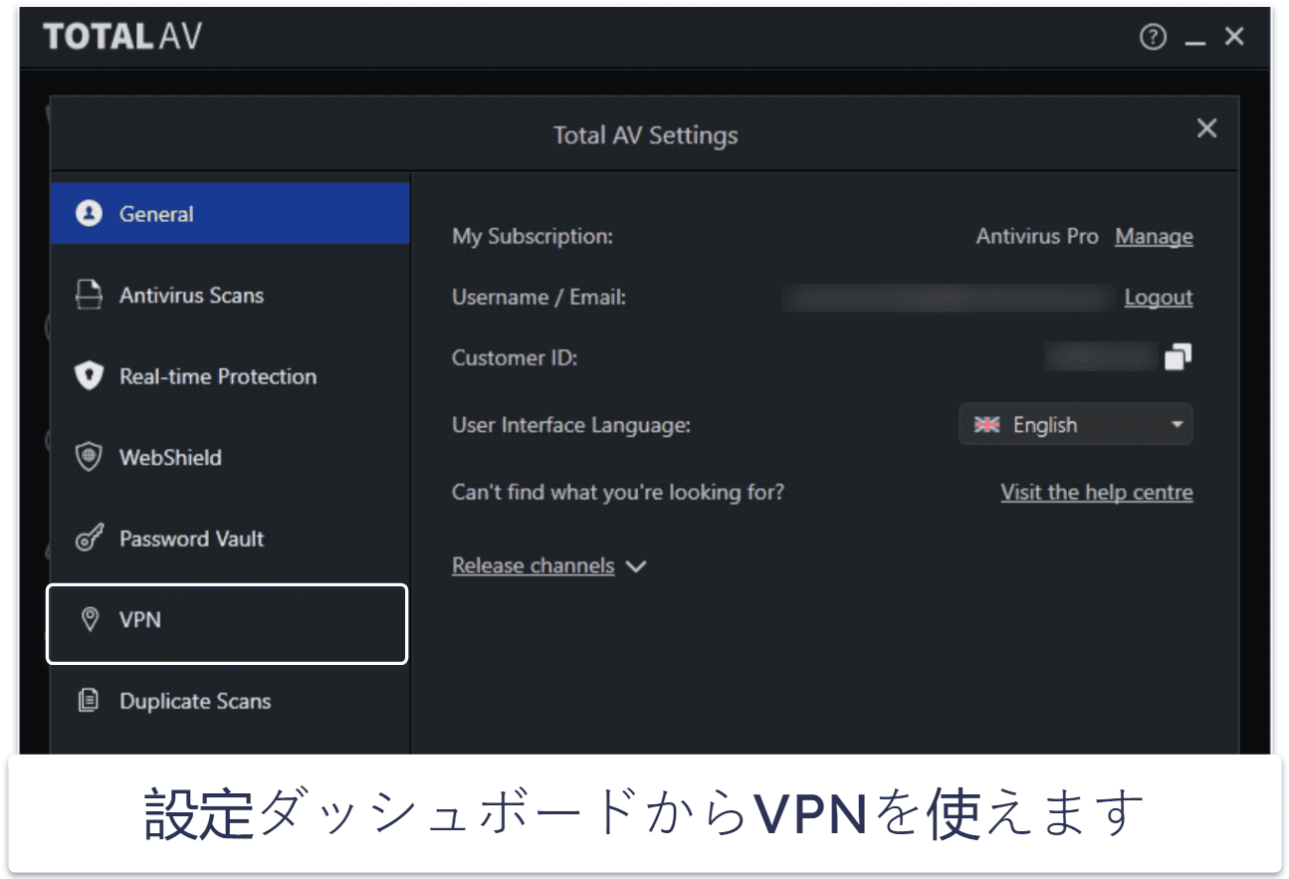Visit the help centre link

[x=1097, y=493]
